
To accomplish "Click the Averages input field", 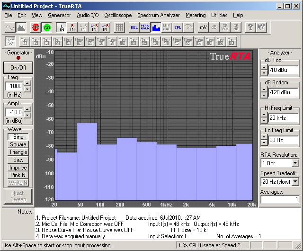I will [x=280, y=199].
